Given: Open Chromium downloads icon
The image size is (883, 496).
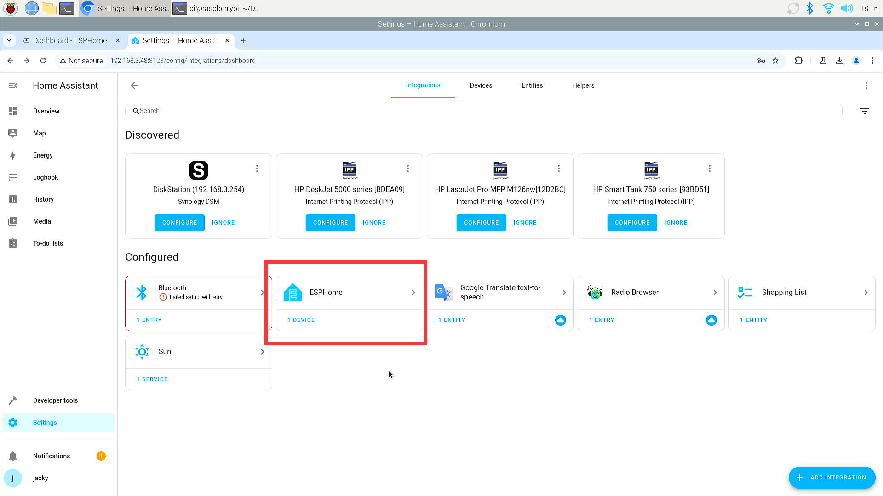Looking at the screenshot, I should click(x=840, y=61).
